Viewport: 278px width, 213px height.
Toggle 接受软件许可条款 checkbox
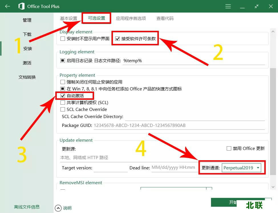pyautogui.click(x=117, y=38)
